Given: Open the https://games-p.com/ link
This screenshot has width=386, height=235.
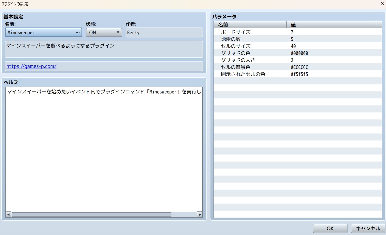Looking at the screenshot, I should click(31, 66).
